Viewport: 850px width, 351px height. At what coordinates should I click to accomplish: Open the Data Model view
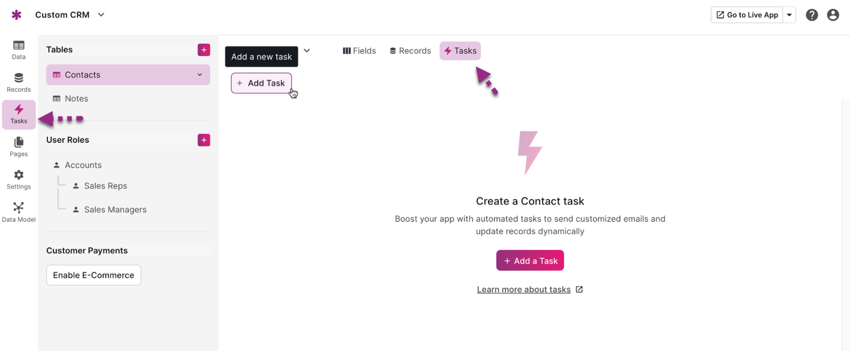pyautogui.click(x=19, y=212)
